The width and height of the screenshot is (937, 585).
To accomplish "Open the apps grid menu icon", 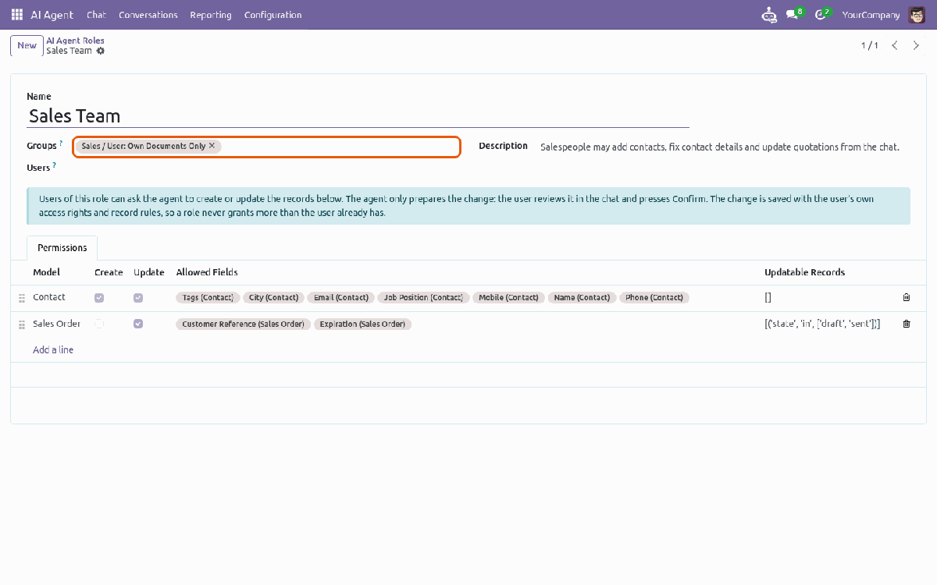I will point(17,15).
